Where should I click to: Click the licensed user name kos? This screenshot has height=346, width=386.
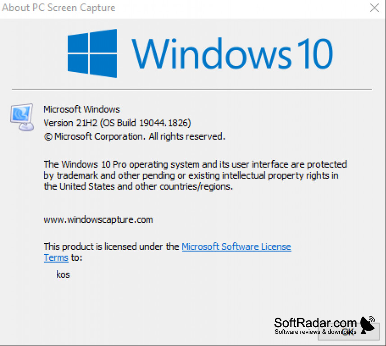click(63, 274)
